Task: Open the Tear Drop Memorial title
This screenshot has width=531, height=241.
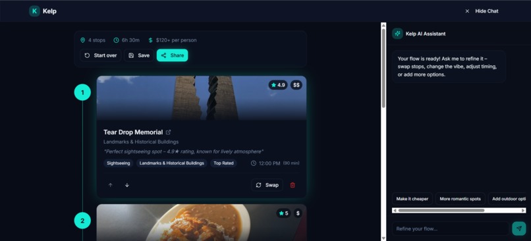Action: (x=133, y=132)
